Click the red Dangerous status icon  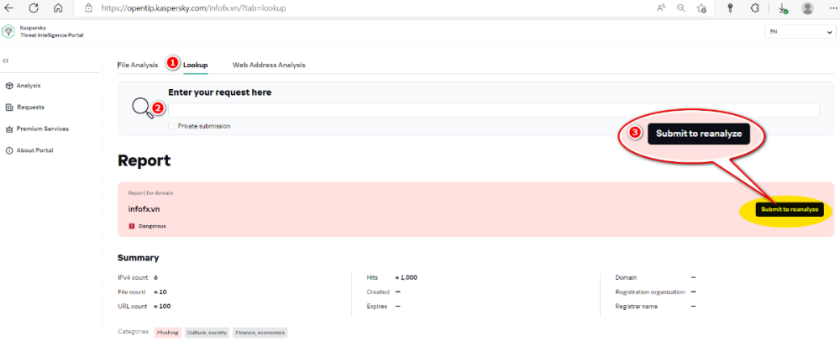132,226
